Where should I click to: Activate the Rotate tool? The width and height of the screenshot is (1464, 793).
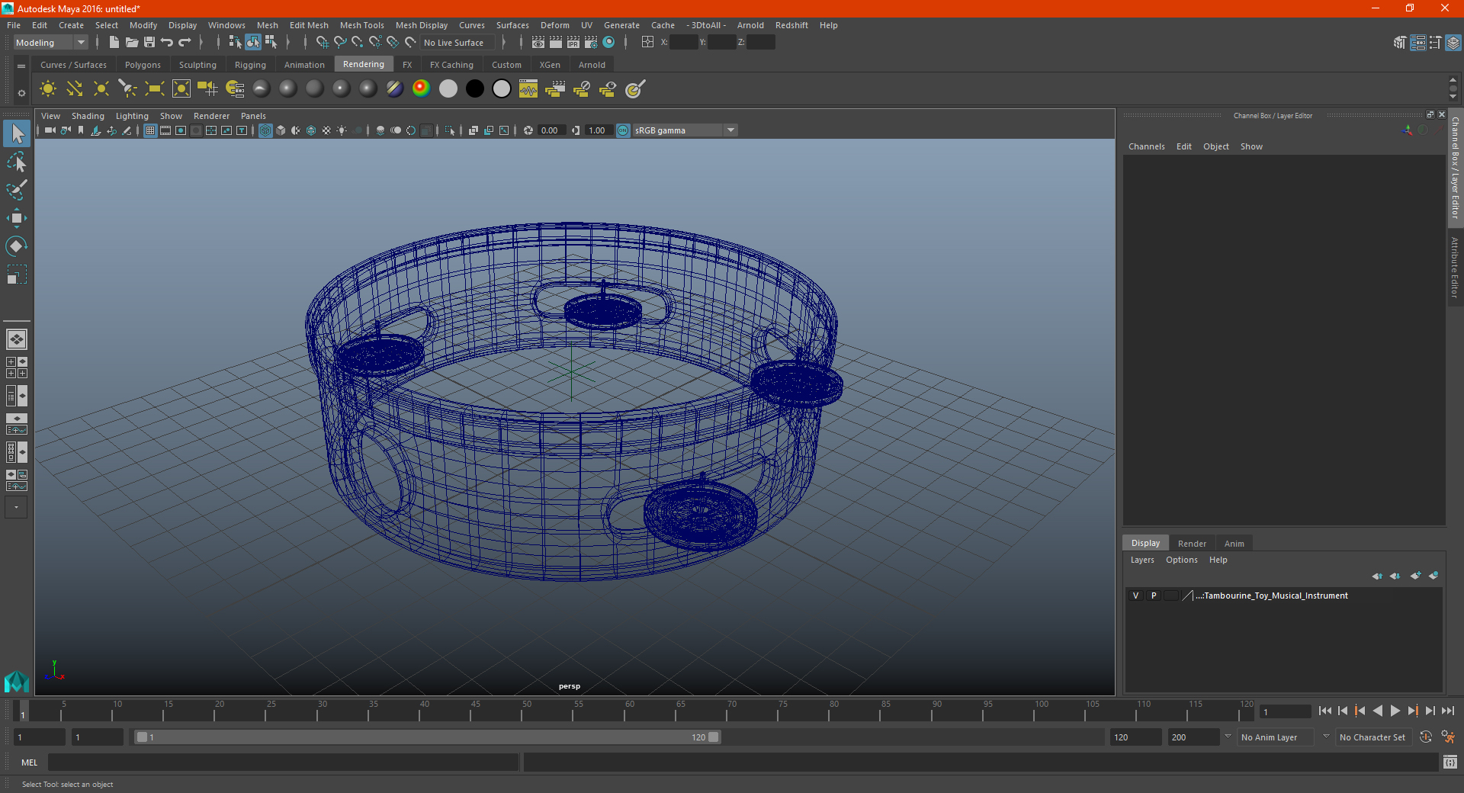[x=17, y=246]
